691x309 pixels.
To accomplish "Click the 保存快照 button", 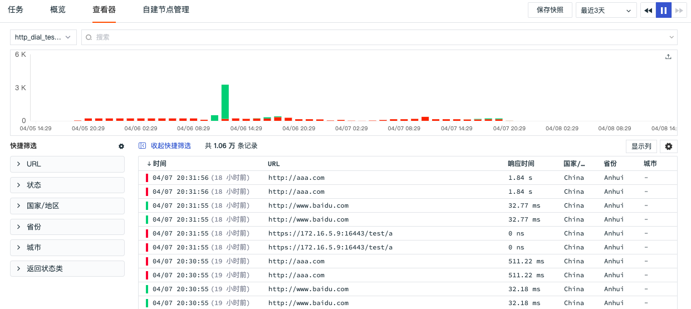I will coord(550,10).
